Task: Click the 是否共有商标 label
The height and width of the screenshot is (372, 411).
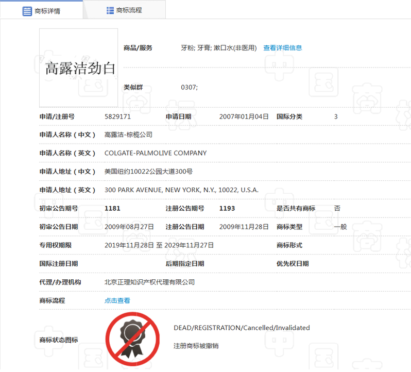Action: coord(296,209)
